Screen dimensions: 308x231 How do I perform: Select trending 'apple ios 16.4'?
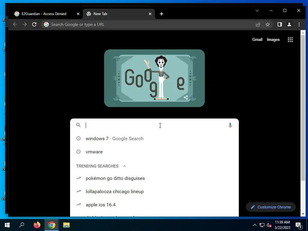[154, 205]
